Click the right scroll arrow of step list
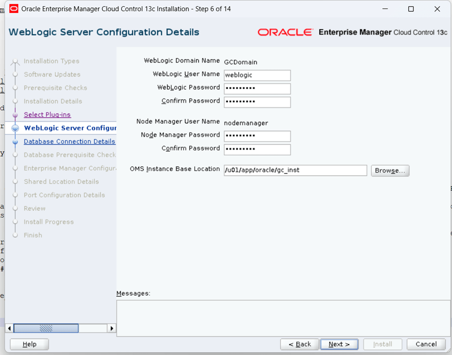Screen dimensions: 452x355 tap(112, 329)
